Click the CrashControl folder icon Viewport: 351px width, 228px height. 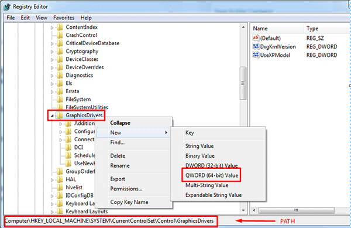click(60, 35)
